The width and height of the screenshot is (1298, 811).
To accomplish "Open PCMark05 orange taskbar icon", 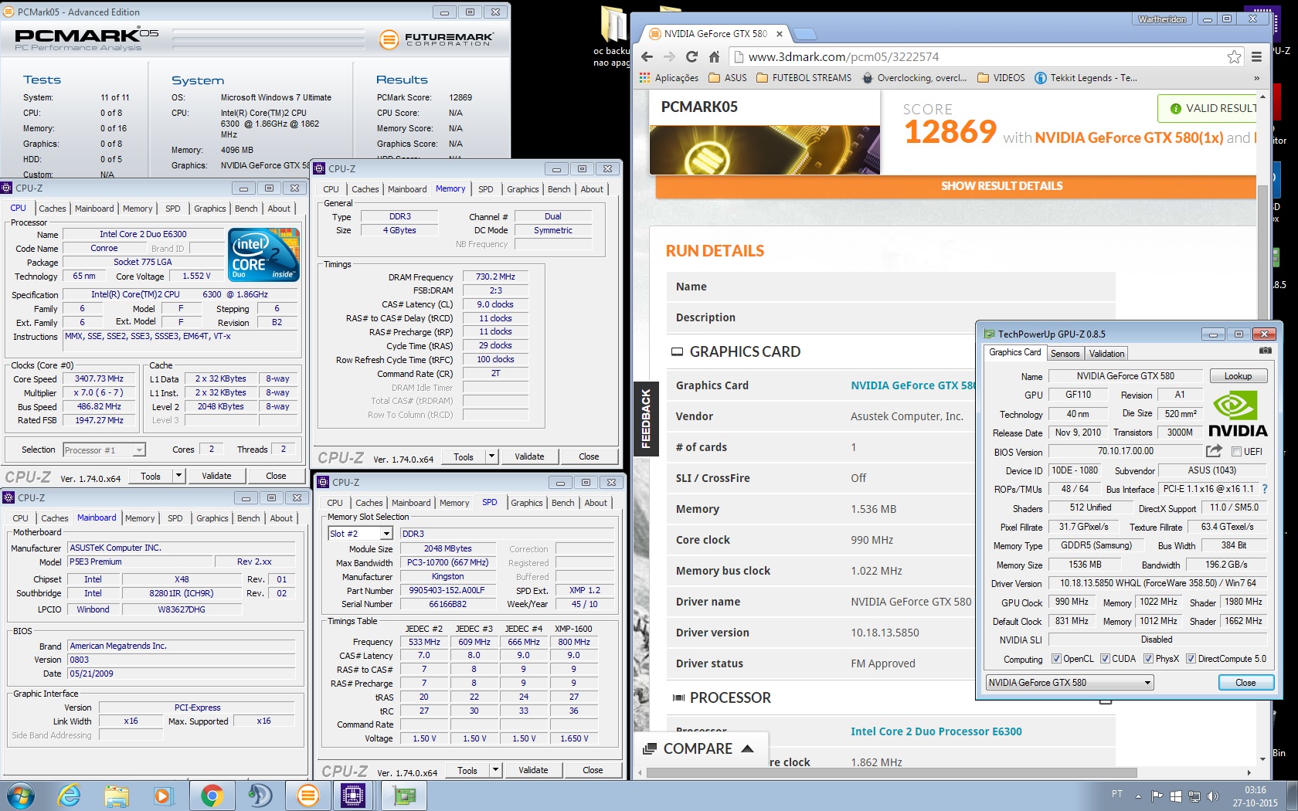I will point(308,796).
